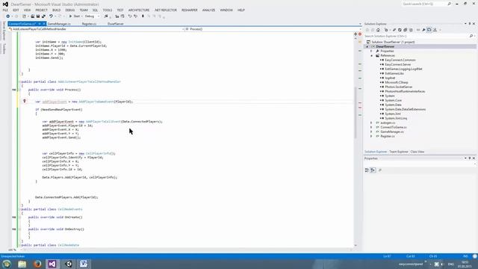
Task: Expand the Properties node in Solution Explorer
Action: 371,52
